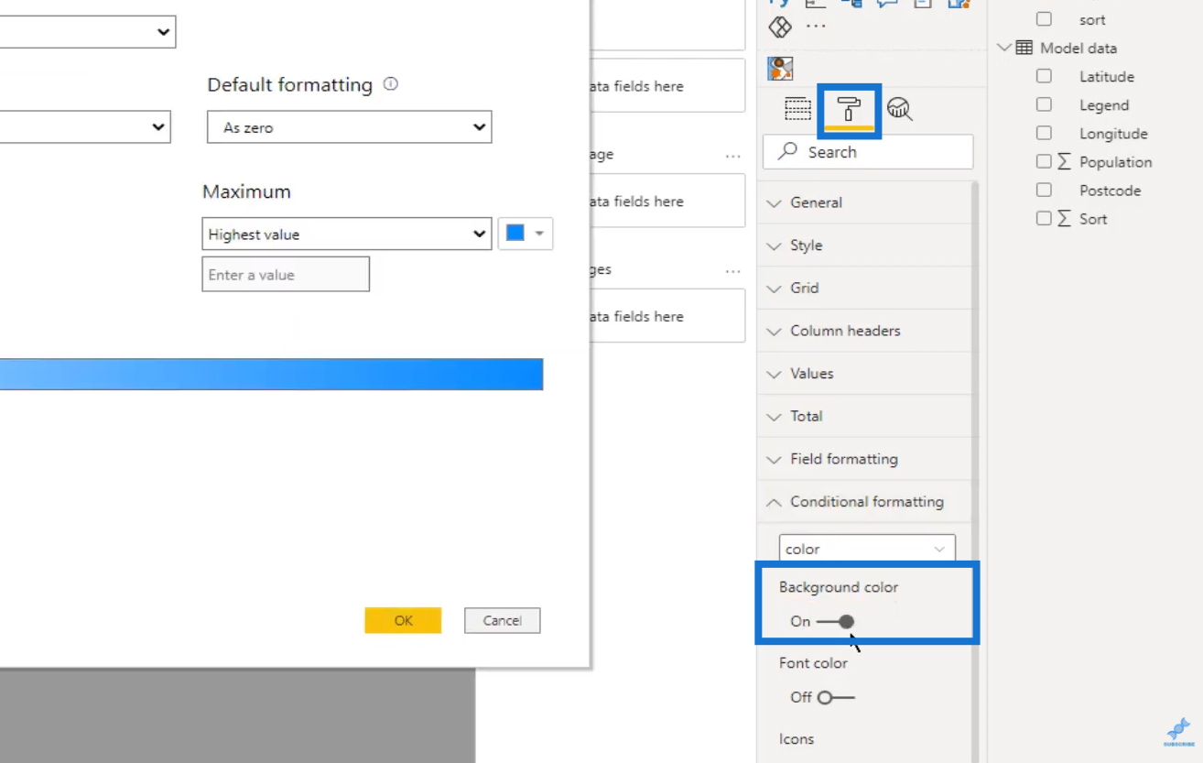The height and width of the screenshot is (763, 1203).
Task: Expand the Total formatting section
Action: pyautogui.click(x=864, y=416)
